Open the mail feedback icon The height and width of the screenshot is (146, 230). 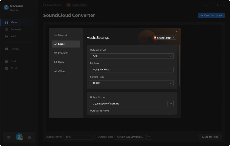30,137
